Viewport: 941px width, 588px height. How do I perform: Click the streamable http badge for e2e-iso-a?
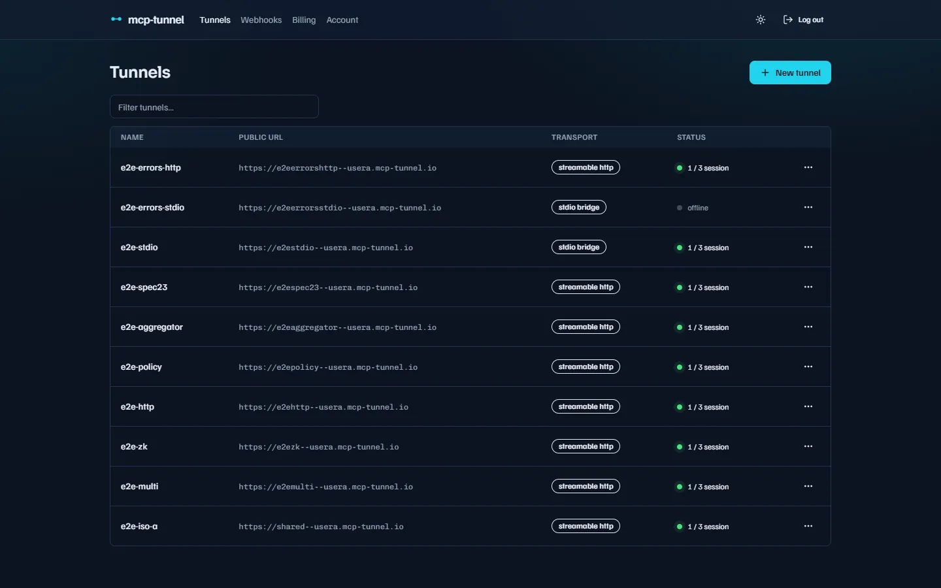click(x=586, y=526)
